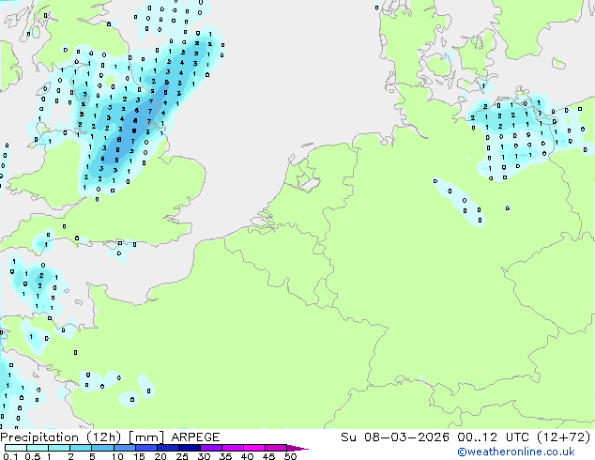The height and width of the screenshot is (460, 595).
Task: Click the '00..12 UTC' time range
Action: [493, 437]
